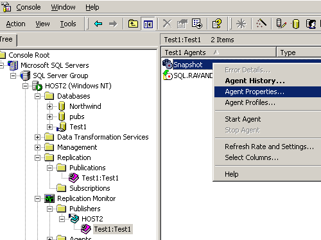
Task: Click the Back arrow toolbar icon
Action: [x=98, y=24]
